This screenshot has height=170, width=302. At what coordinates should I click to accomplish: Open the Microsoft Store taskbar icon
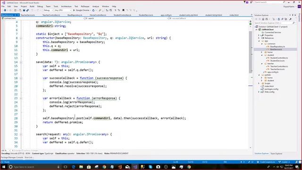click(x=89, y=167)
